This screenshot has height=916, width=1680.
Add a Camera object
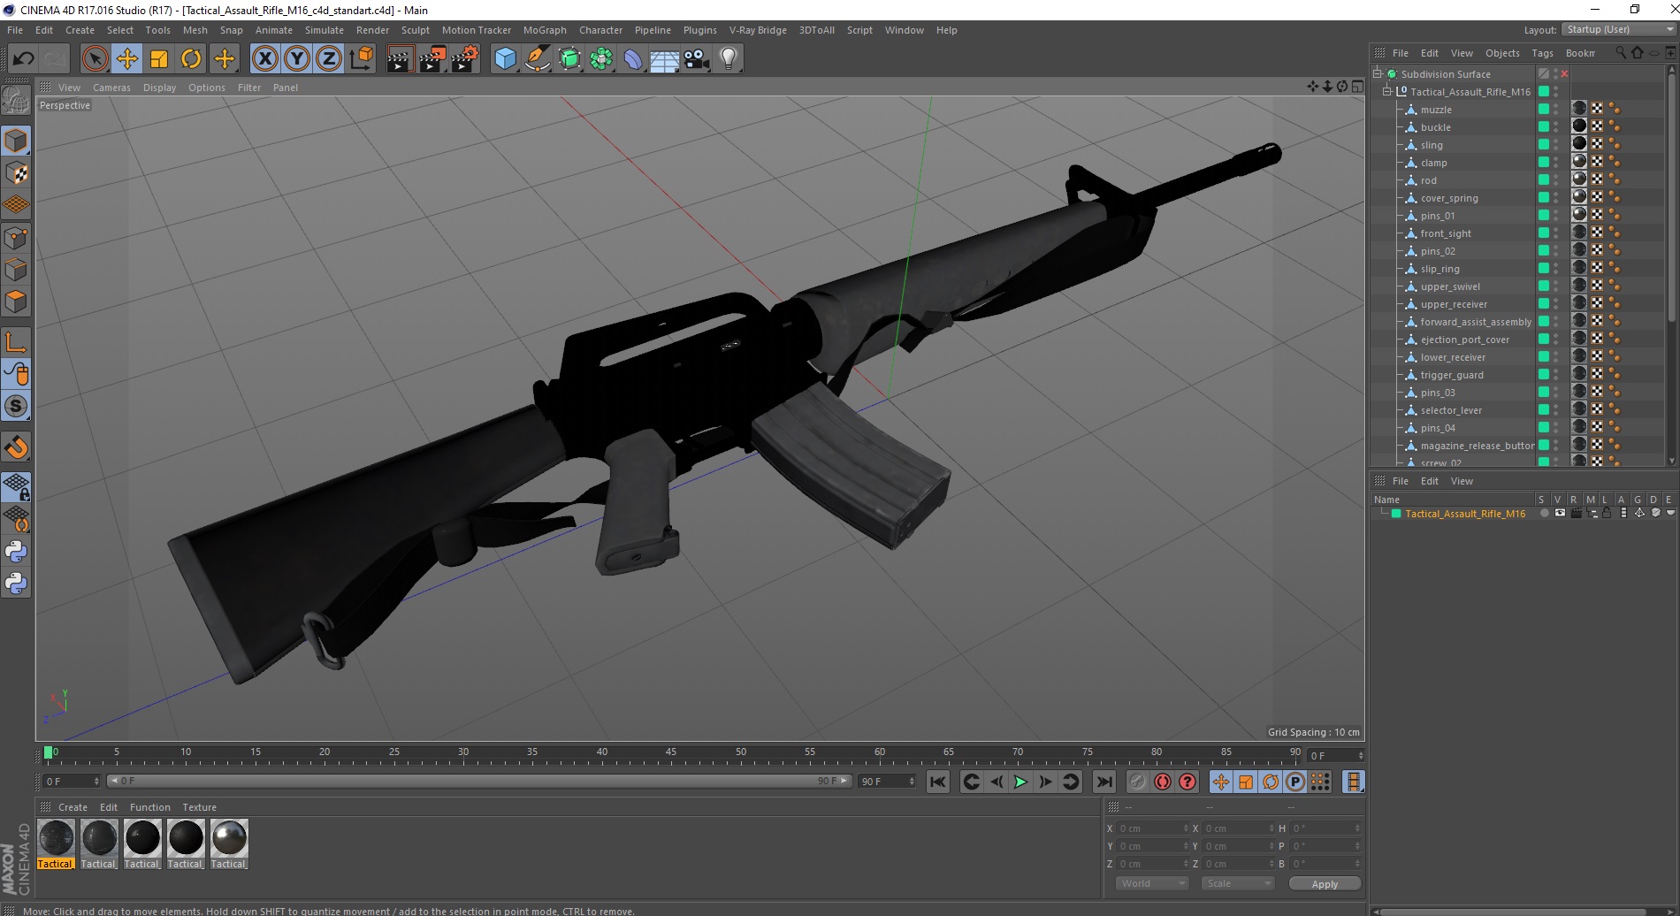[x=697, y=59]
